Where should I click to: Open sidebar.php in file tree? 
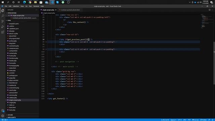pyautogui.click(x=13, y=98)
